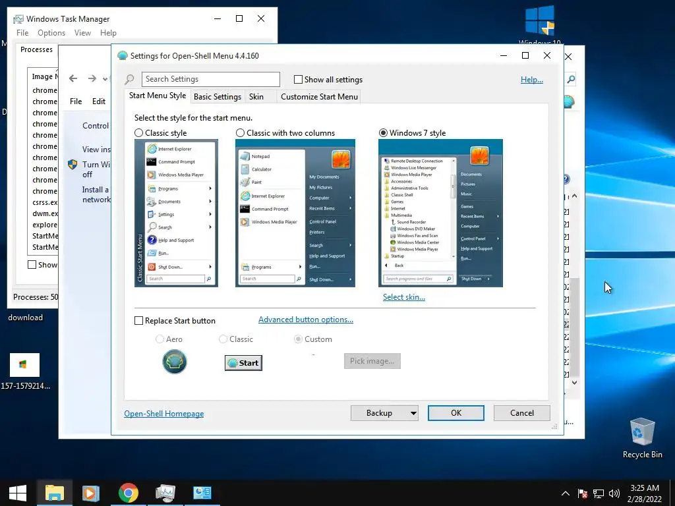Click the magnifier icon beside Search Settings
The image size is (675, 506).
click(129, 80)
